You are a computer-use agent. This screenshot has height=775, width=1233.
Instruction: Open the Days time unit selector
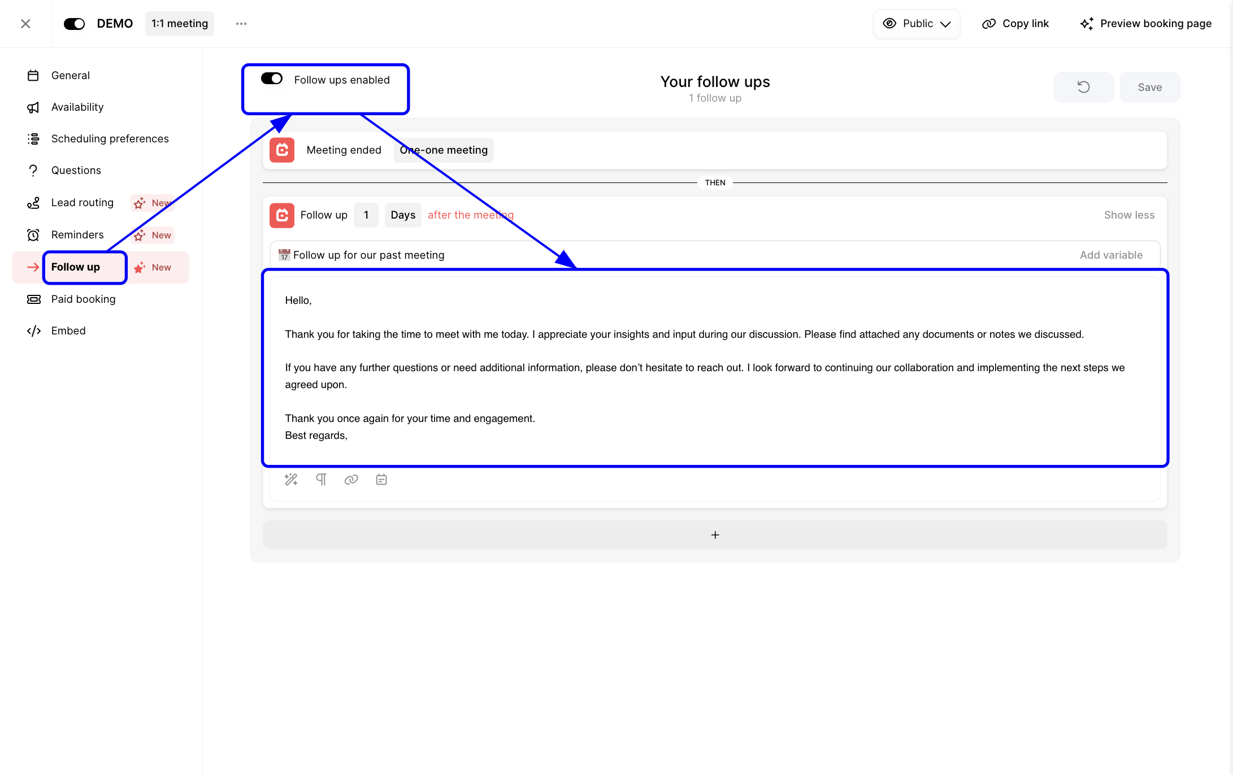click(402, 215)
